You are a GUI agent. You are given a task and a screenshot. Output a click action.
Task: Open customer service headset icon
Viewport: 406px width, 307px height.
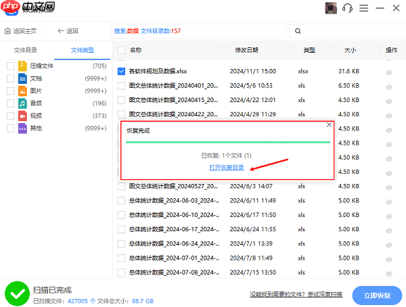tap(347, 8)
